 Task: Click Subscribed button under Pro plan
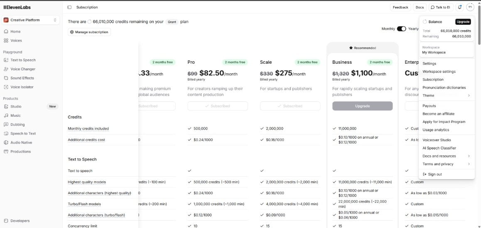click(x=218, y=106)
